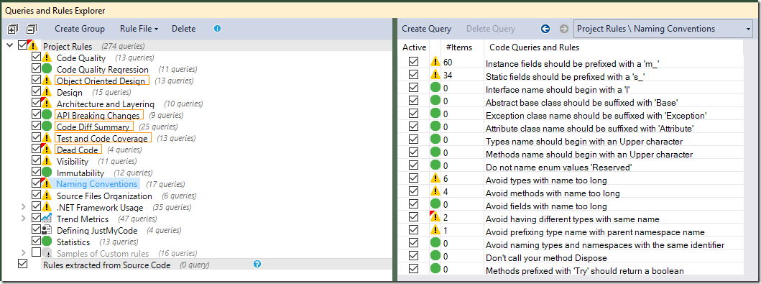Open 'Avoid fields with name too long' rule

tap(546, 206)
